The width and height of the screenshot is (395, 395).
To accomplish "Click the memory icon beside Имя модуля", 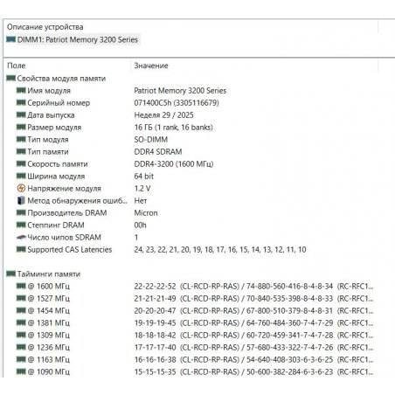I will coord(21,90).
